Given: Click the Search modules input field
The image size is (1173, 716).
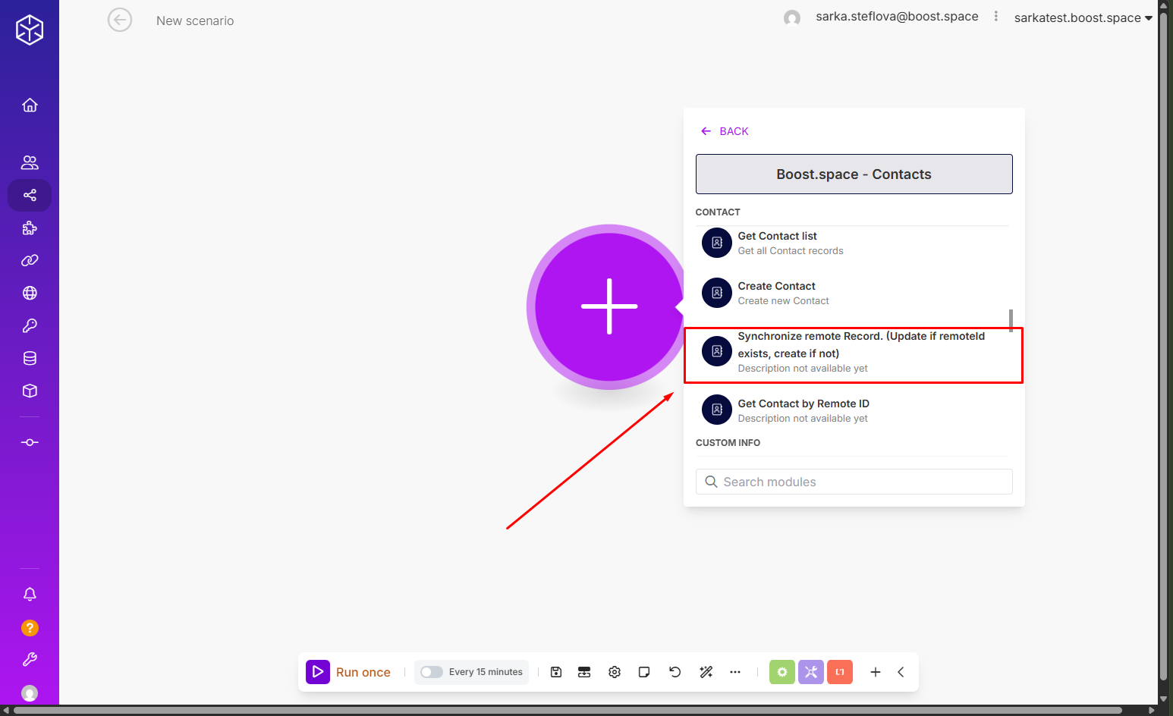Looking at the screenshot, I should coord(854,482).
